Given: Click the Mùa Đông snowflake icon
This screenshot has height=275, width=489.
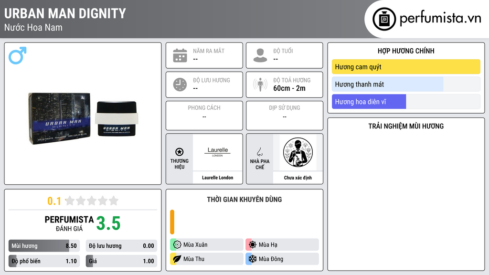Looking at the screenshot, I should (253, 259).
